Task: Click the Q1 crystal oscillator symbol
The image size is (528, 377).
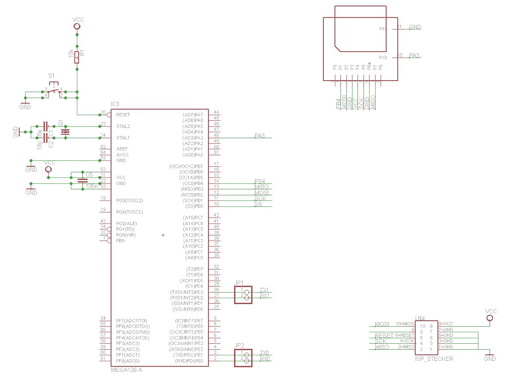Action: click(65, 132)
